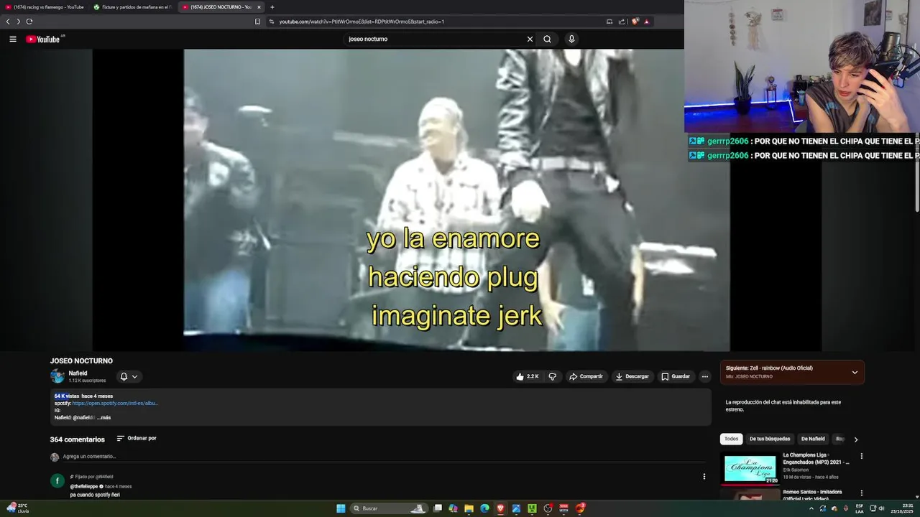Show more filter chips with right arrow
920x517 pixels.
tap(855, 439)
